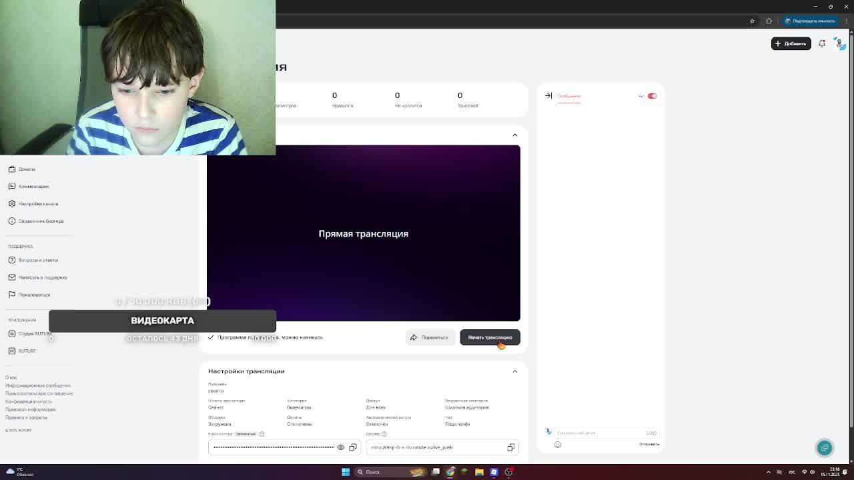Viewport: 854px width, 480px height.
Task: Open the browser three-dot menu
Action: click(x=845, y=21)
